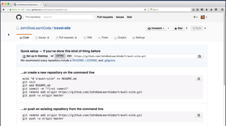This screenshot has height=126, width=226.
Task: Switch to the Settings tab
Action: (x=138, y=38)
